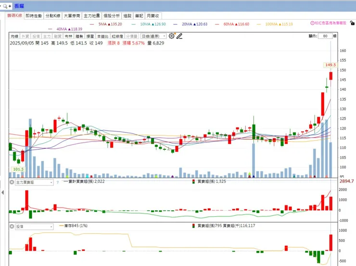Image resolution: width=356 pixels, height=266 pixels.
Task: Open the 相股 tab
Action: click(x=127, y=16)
